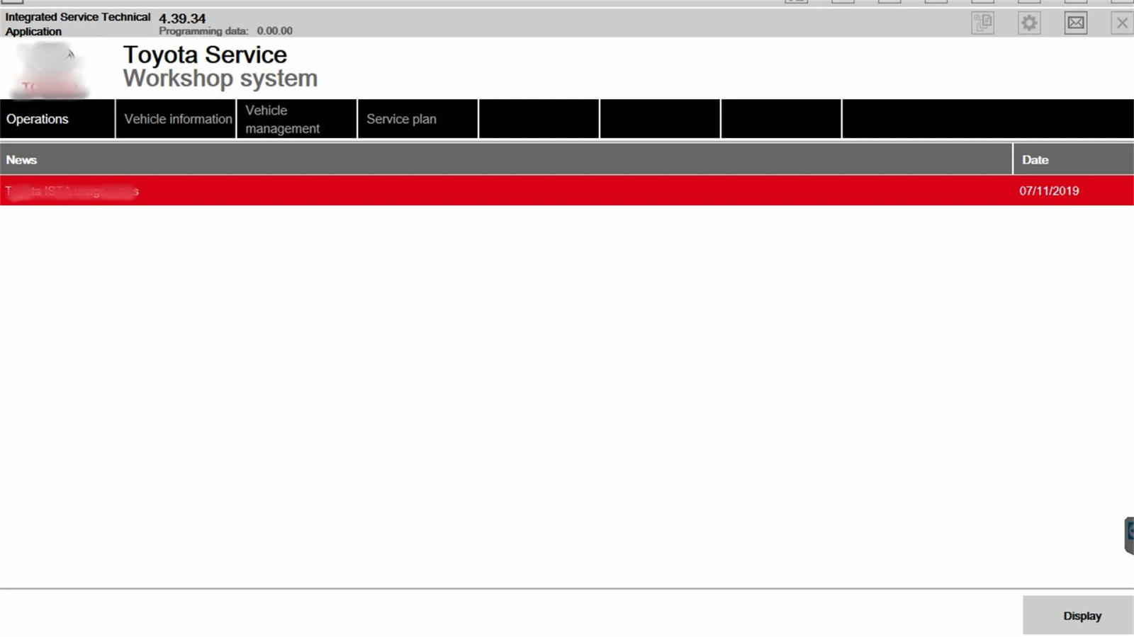The image size is (1134, 637).
Task: Open the Vehicle information tab
Action: pos(176,119)
